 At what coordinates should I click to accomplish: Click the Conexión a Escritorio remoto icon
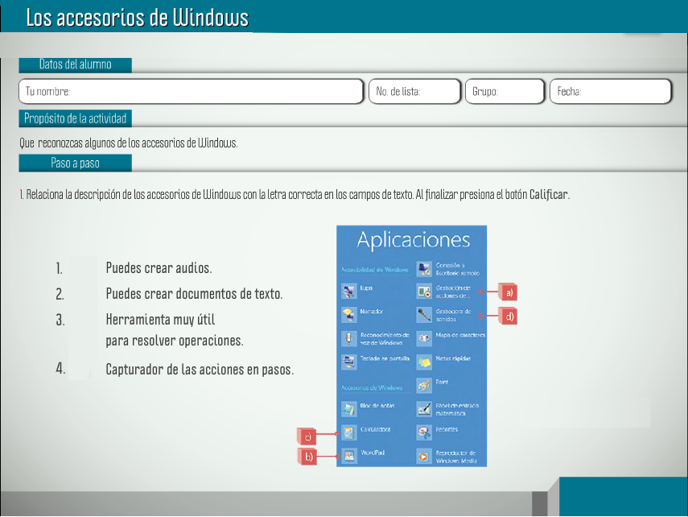click(x=423, y=267)
